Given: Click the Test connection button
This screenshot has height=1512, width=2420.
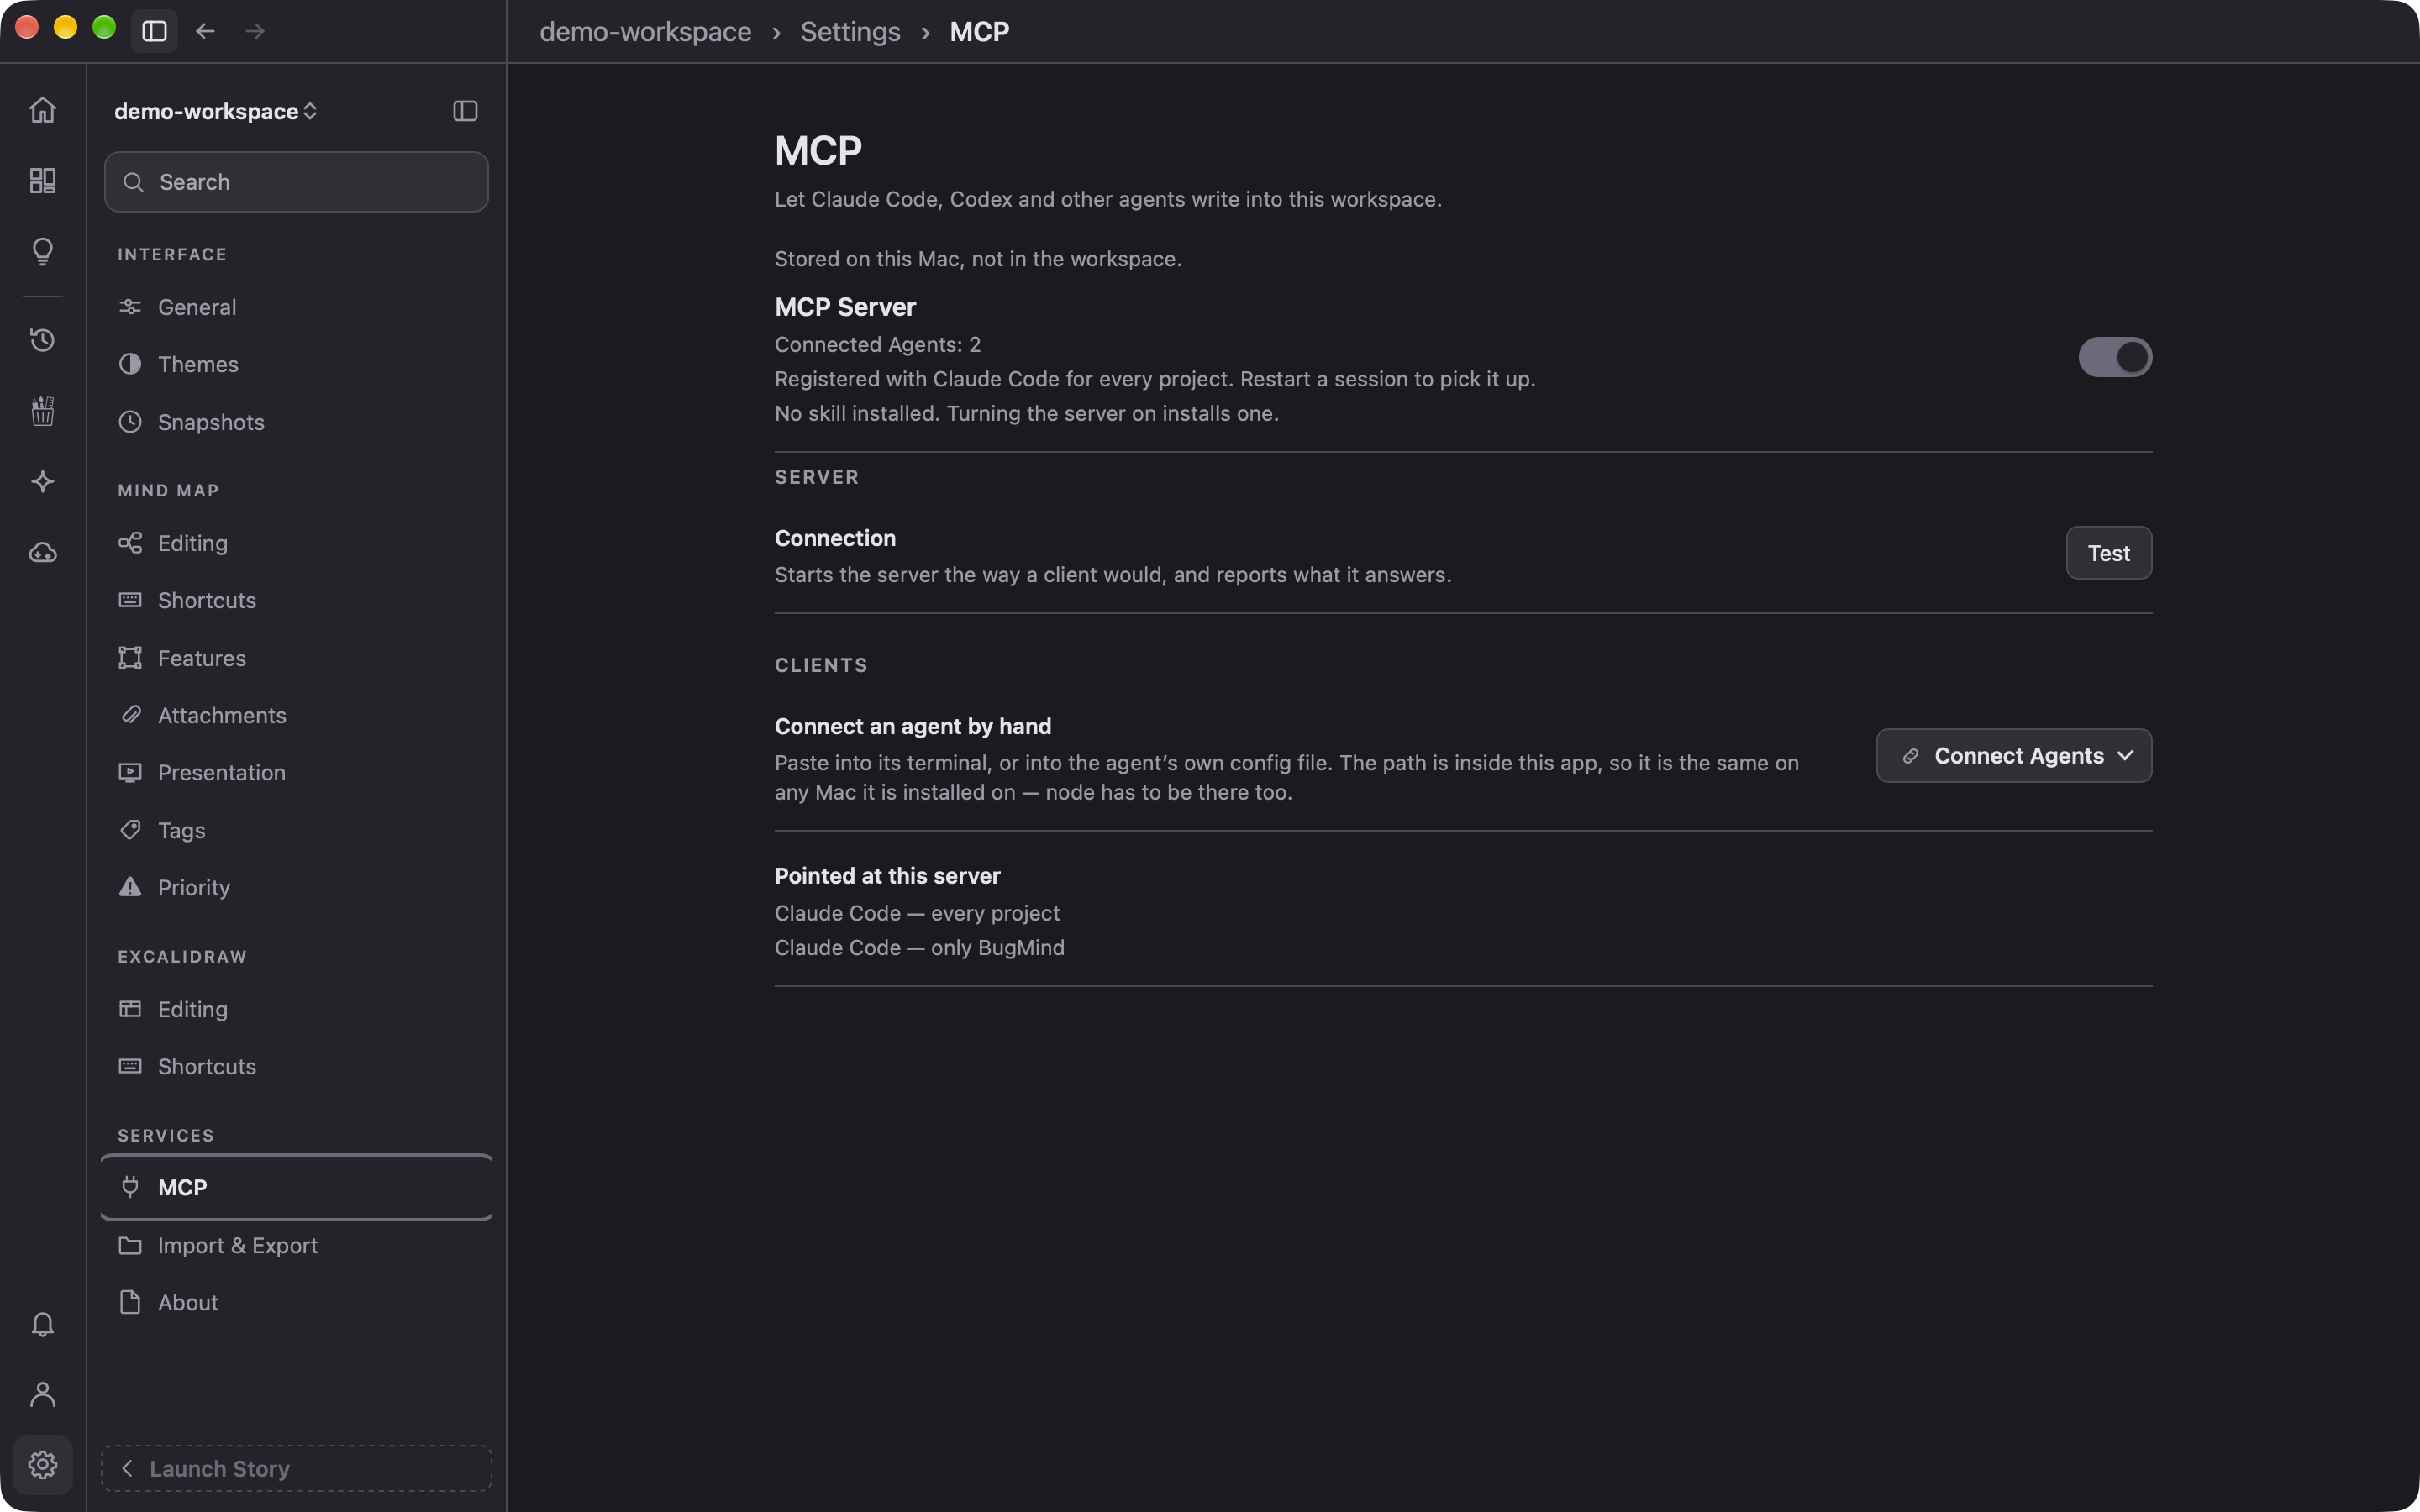Looking at the screenshot, I should (x=2109, y=553).
